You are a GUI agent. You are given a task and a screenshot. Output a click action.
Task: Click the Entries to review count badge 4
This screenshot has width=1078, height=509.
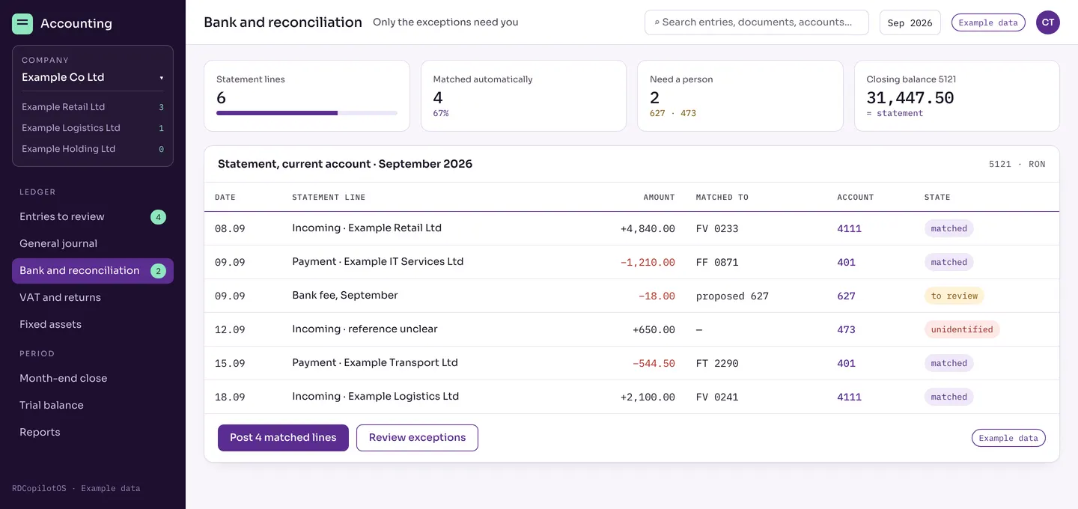click(x=158, y=217)
